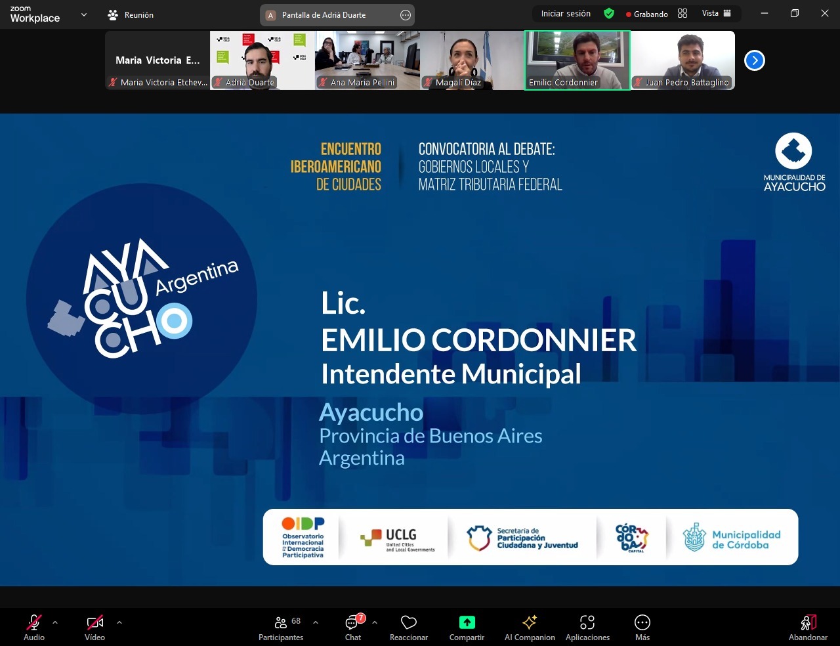Viewport: 840px width, 646px height.
Task: Click Abandonar to leave the meeting
Action: point(808,628)
